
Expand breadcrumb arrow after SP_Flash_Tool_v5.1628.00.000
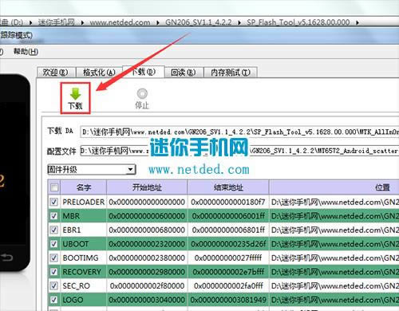coord(358,22)
